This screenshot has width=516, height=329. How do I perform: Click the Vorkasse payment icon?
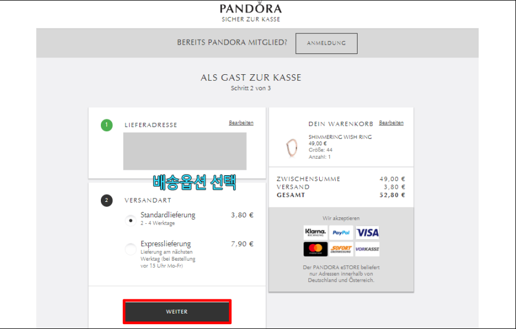click(367, 249)
